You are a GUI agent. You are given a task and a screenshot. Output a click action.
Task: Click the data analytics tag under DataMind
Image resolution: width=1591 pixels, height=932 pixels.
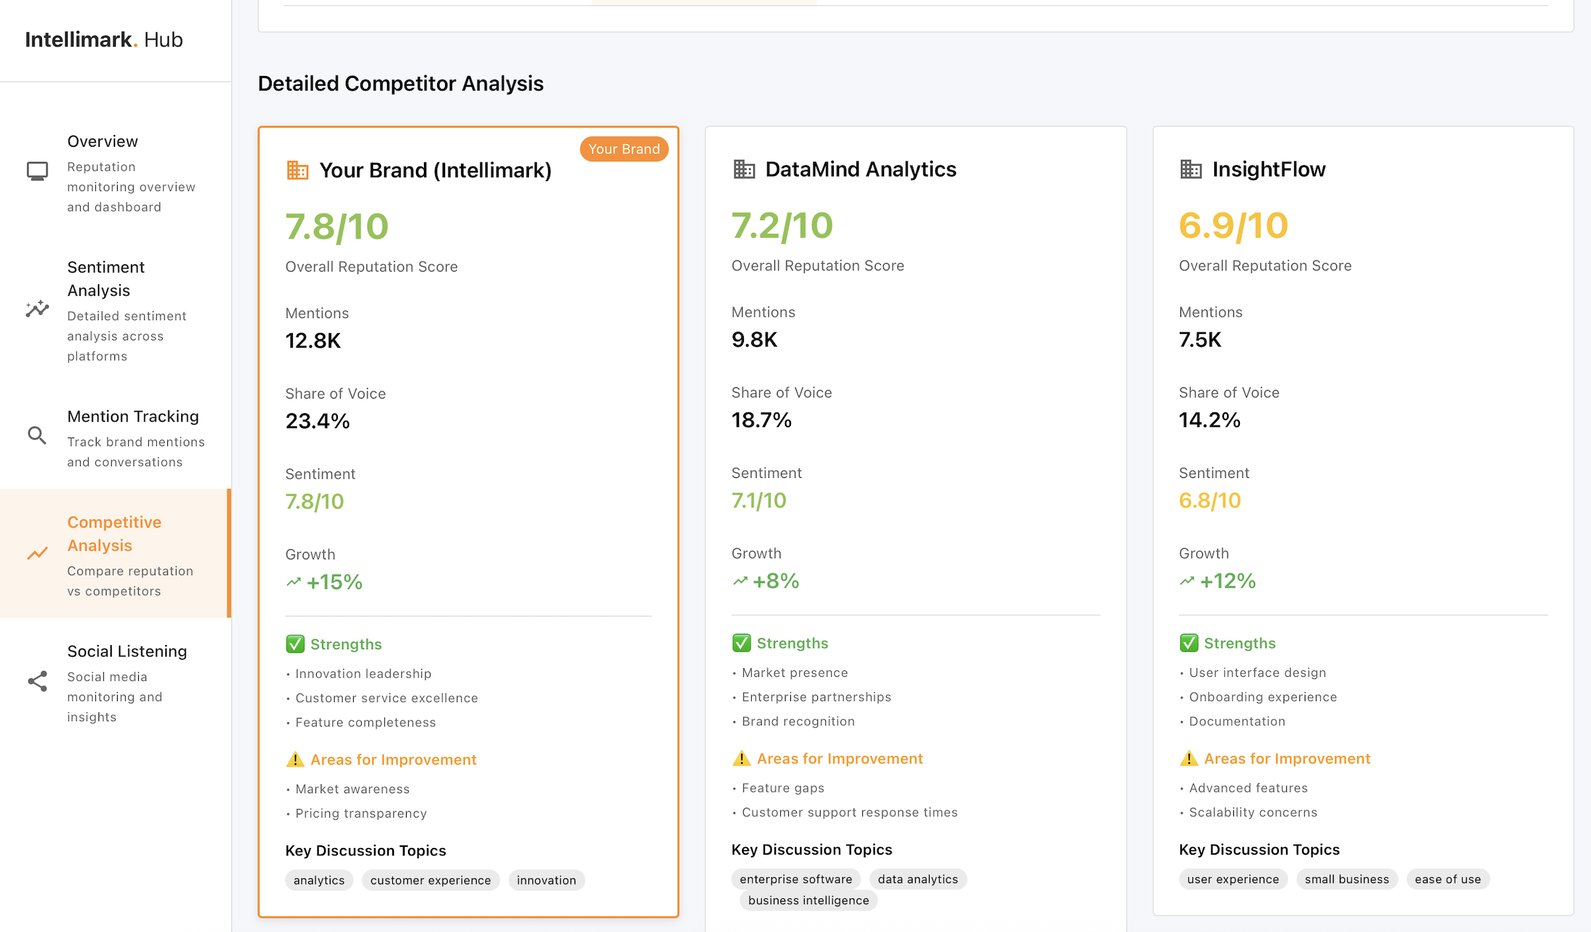coord(918,879)
